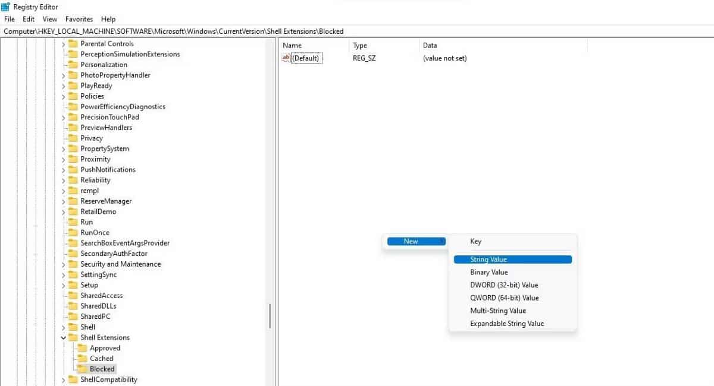Expand the Security and Maintenance key
The image size is (714, 386).
click(64, 264)
